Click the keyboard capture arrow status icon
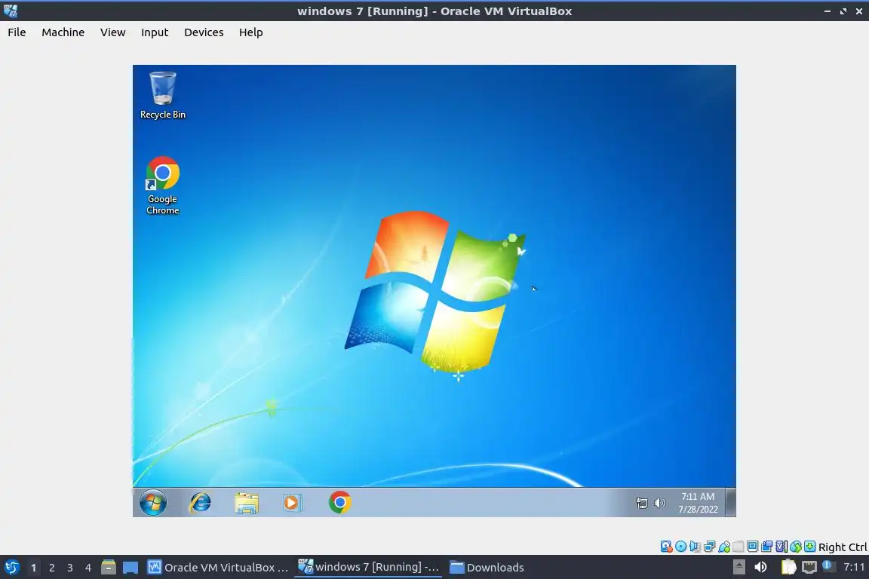The height and width of the screenshot is (579, 869). pos(809,547)
